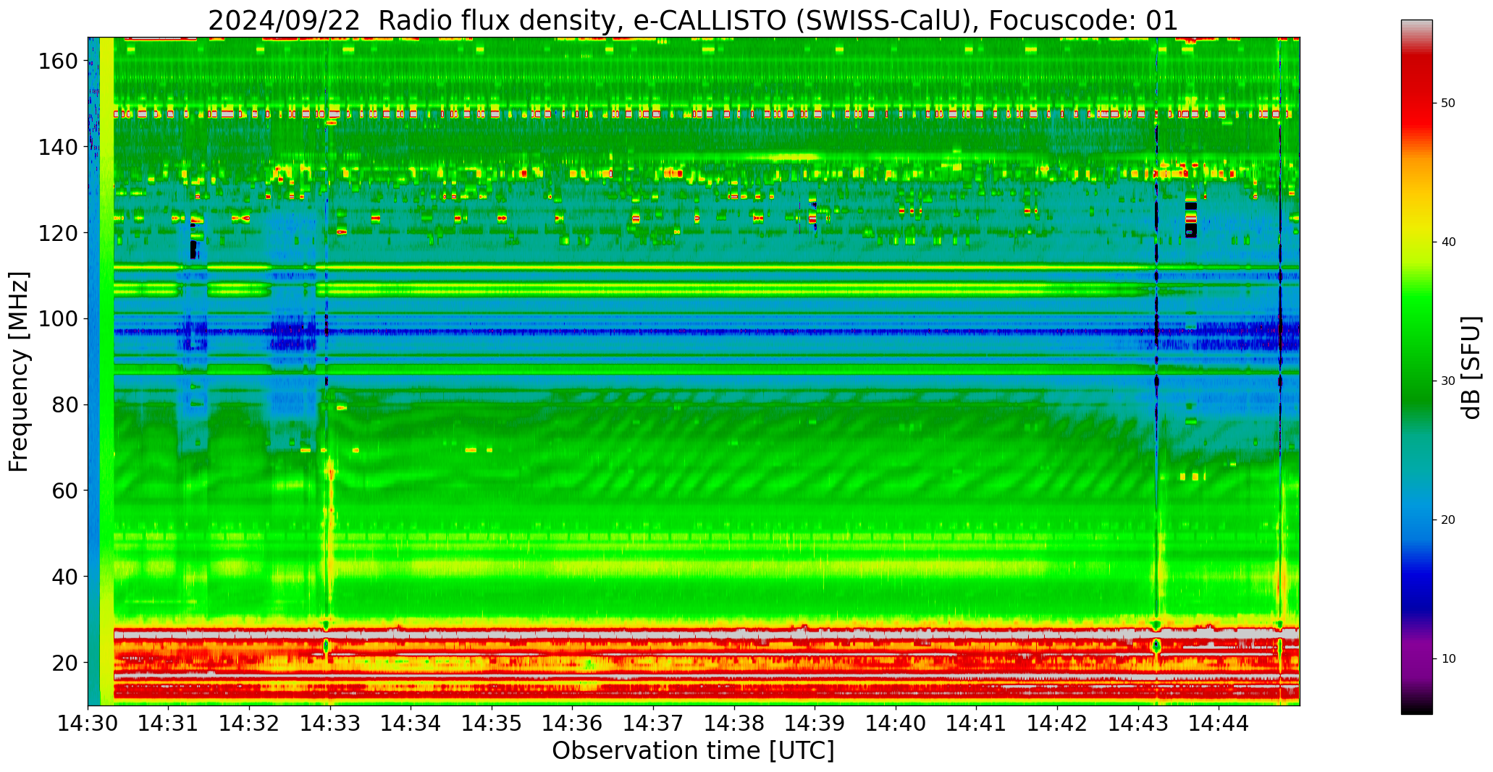
Task: Click the 14:31 time tick label
Action: tap(169, 722)
